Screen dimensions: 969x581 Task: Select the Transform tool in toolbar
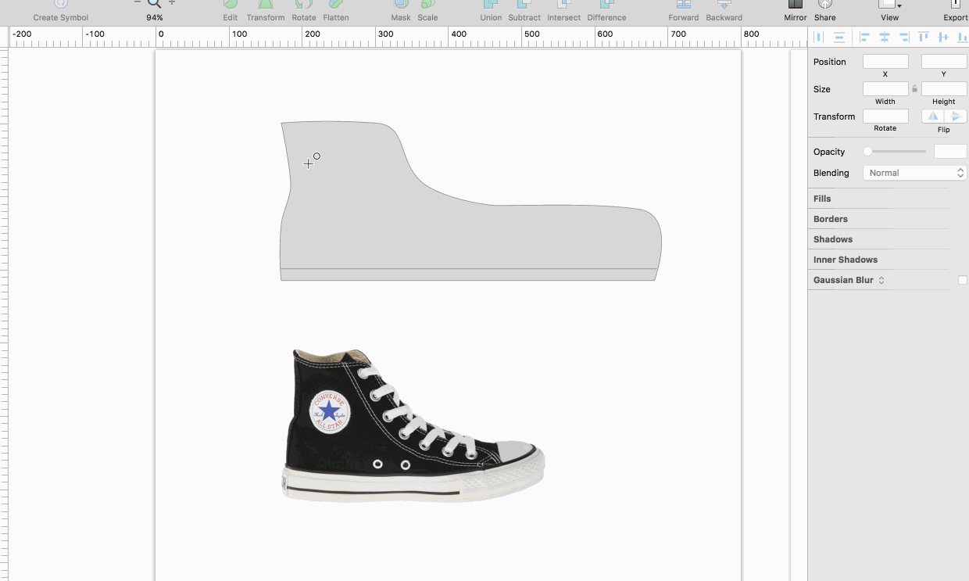pos(266,12)
